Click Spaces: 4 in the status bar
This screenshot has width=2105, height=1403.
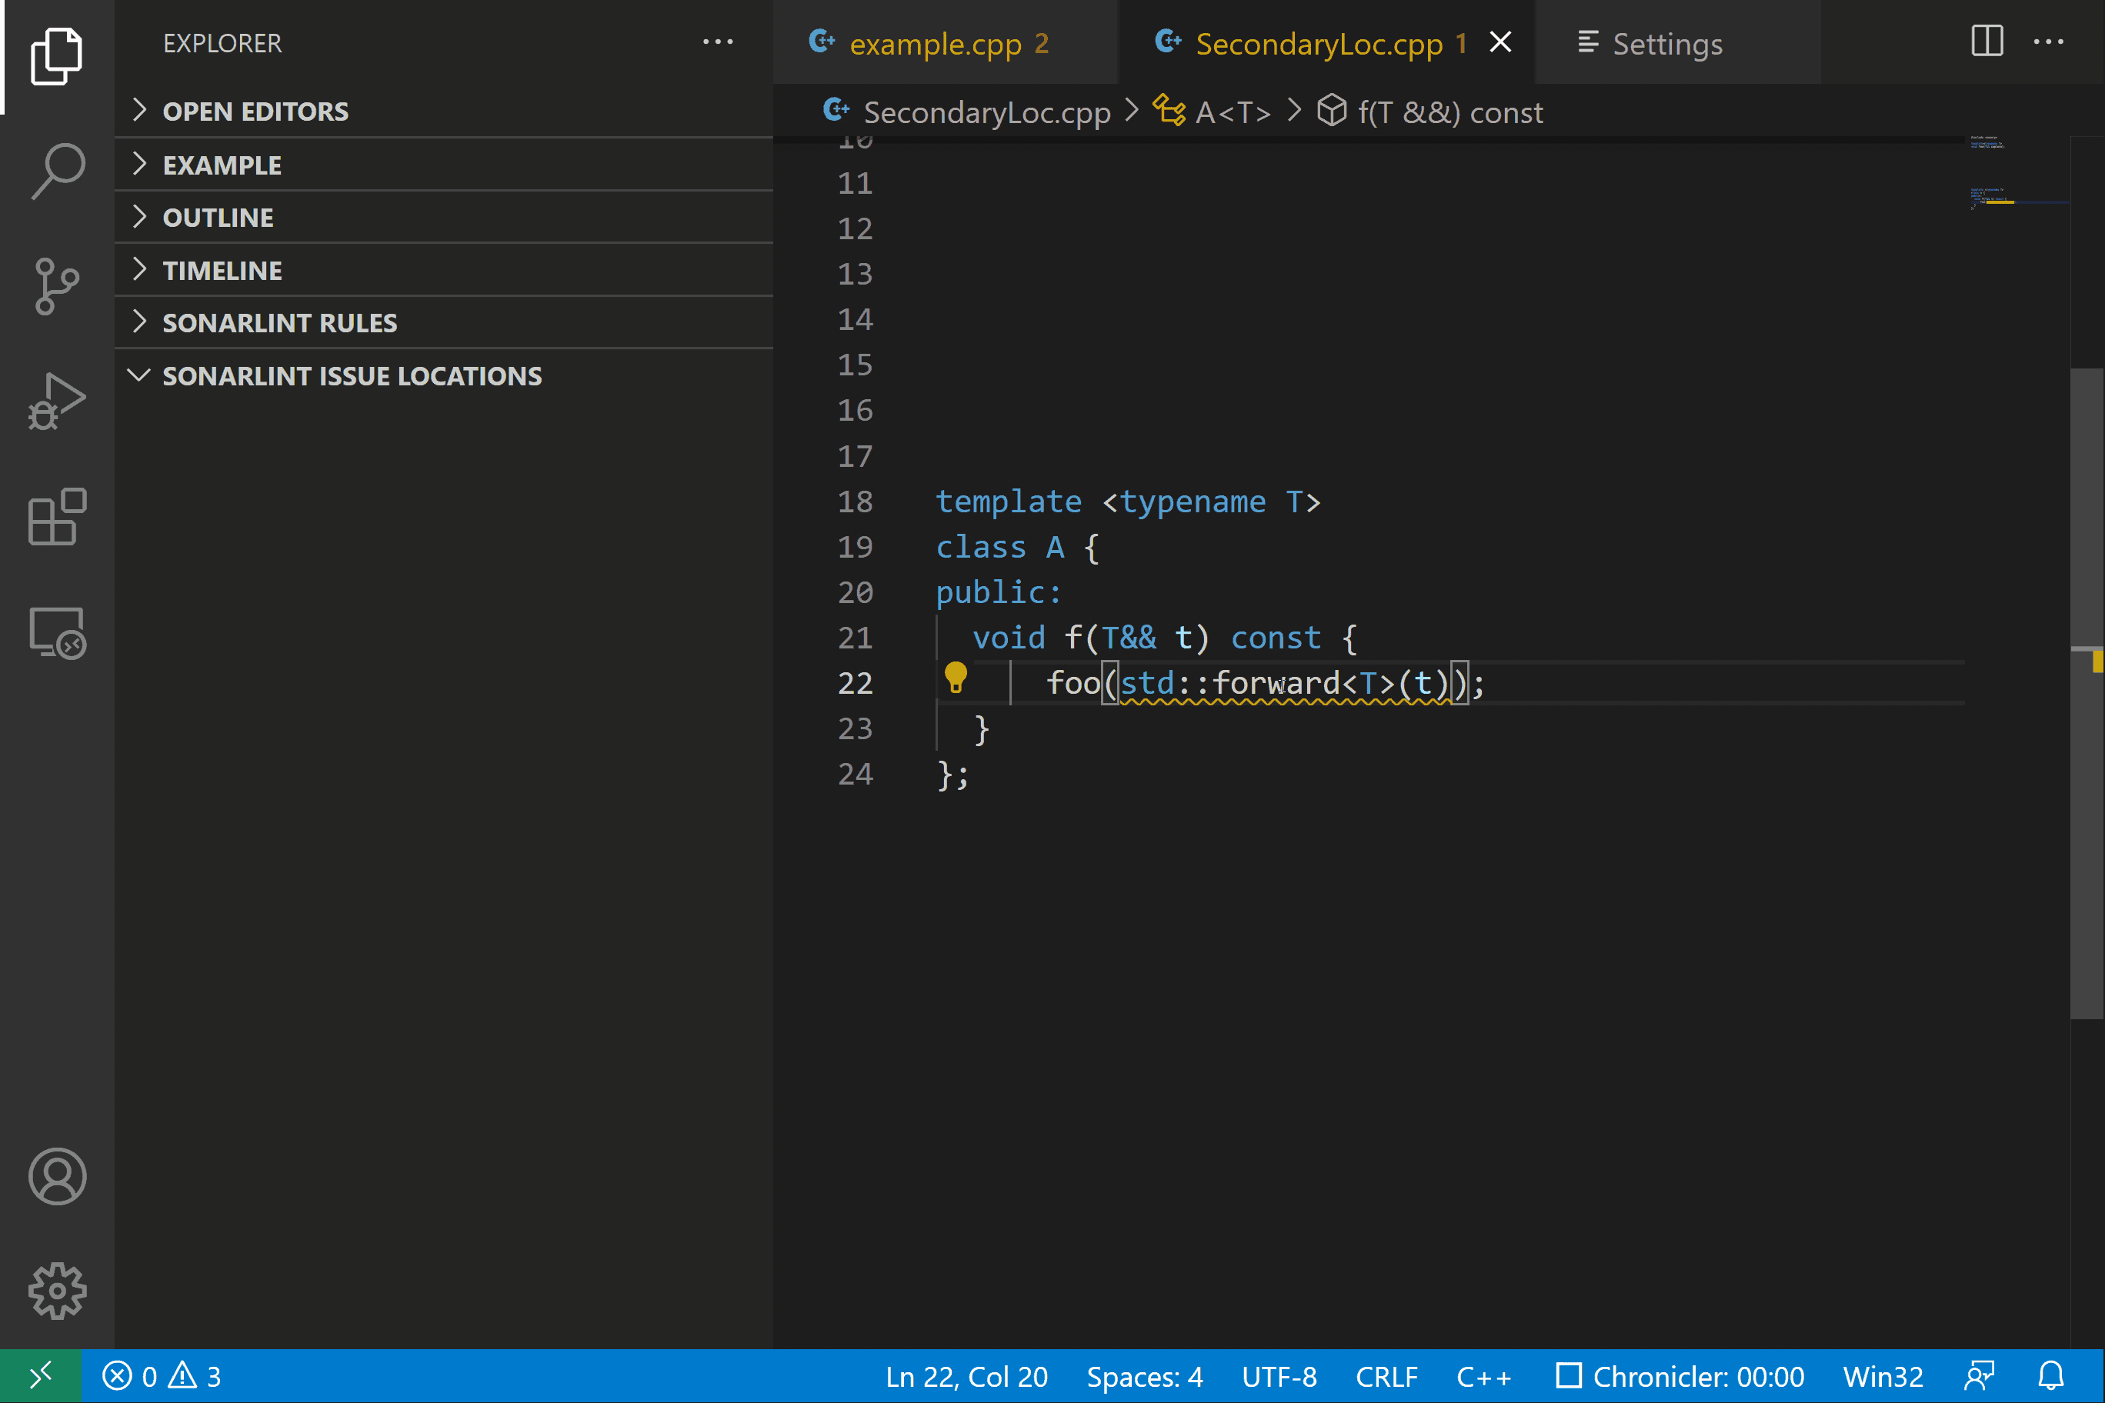click(x=1145, y=1376)
